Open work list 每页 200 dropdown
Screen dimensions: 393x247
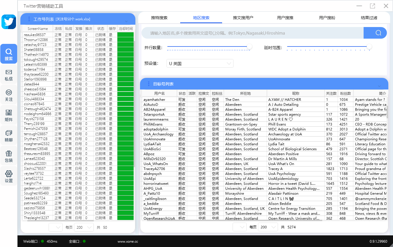click(x=84, y=227)
